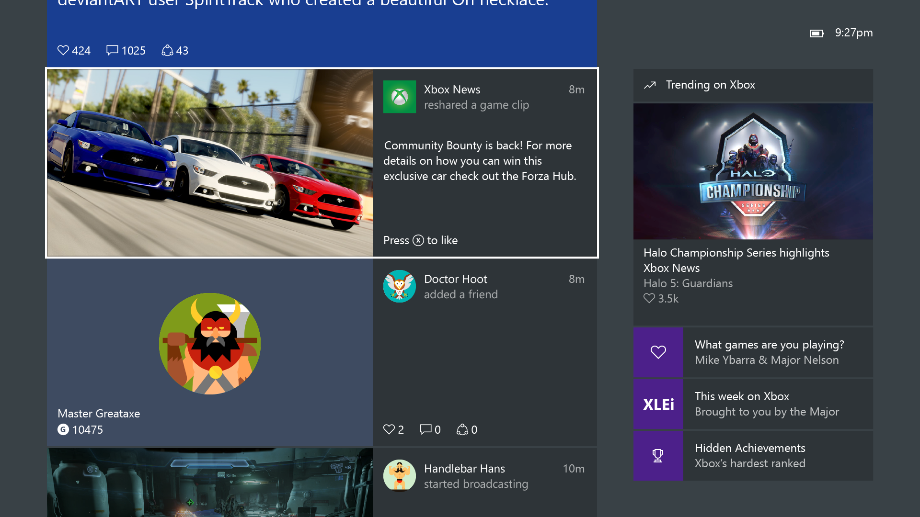The height and width of the screenshot is (517, 920).
Task: Click the Xbox News avatar icon
Action: (400, 97)
